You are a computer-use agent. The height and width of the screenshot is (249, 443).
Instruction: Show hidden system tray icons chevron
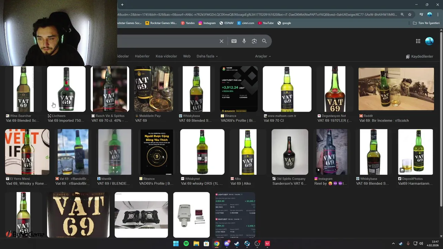coord(393,243)
